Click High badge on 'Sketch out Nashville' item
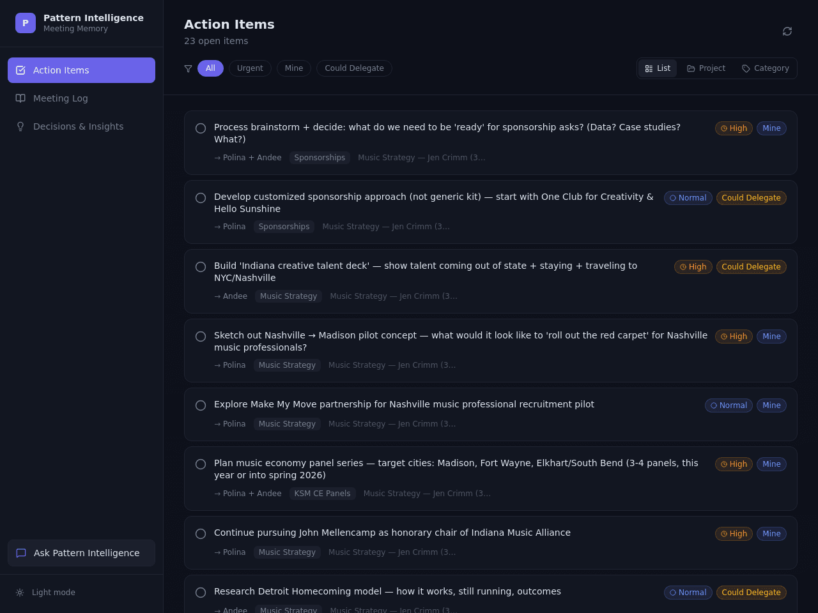The width and height of the screenshot is (818, 613). (x=734, y=337)
